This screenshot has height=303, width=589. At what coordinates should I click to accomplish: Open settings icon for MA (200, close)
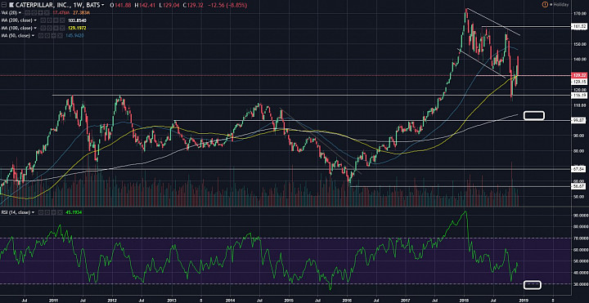(49, 20)
